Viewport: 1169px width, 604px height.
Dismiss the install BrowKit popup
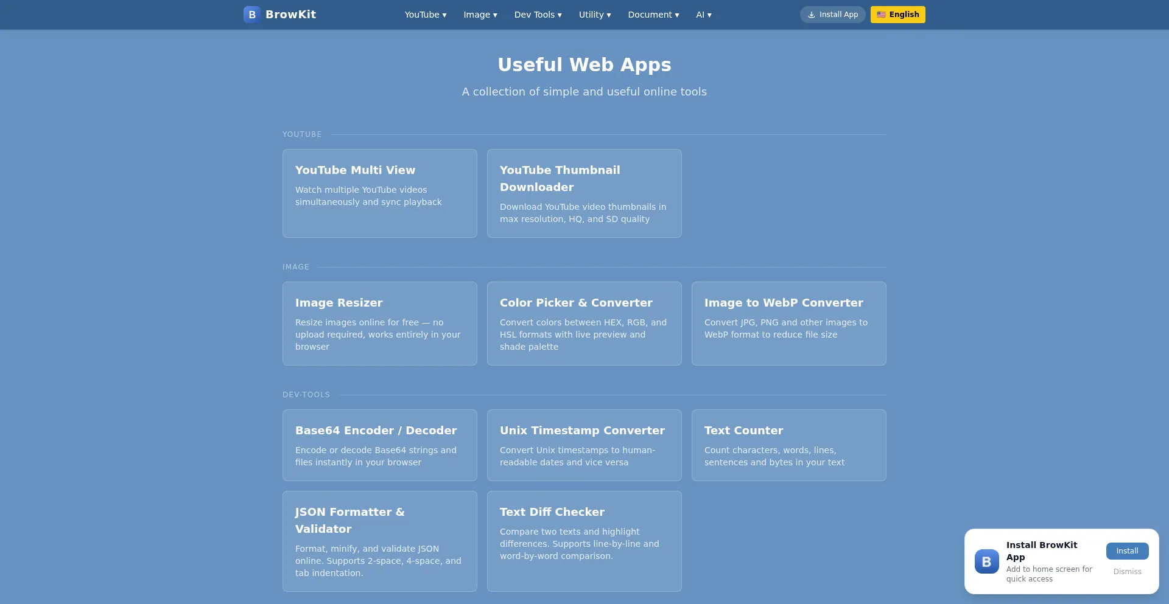1128,572
